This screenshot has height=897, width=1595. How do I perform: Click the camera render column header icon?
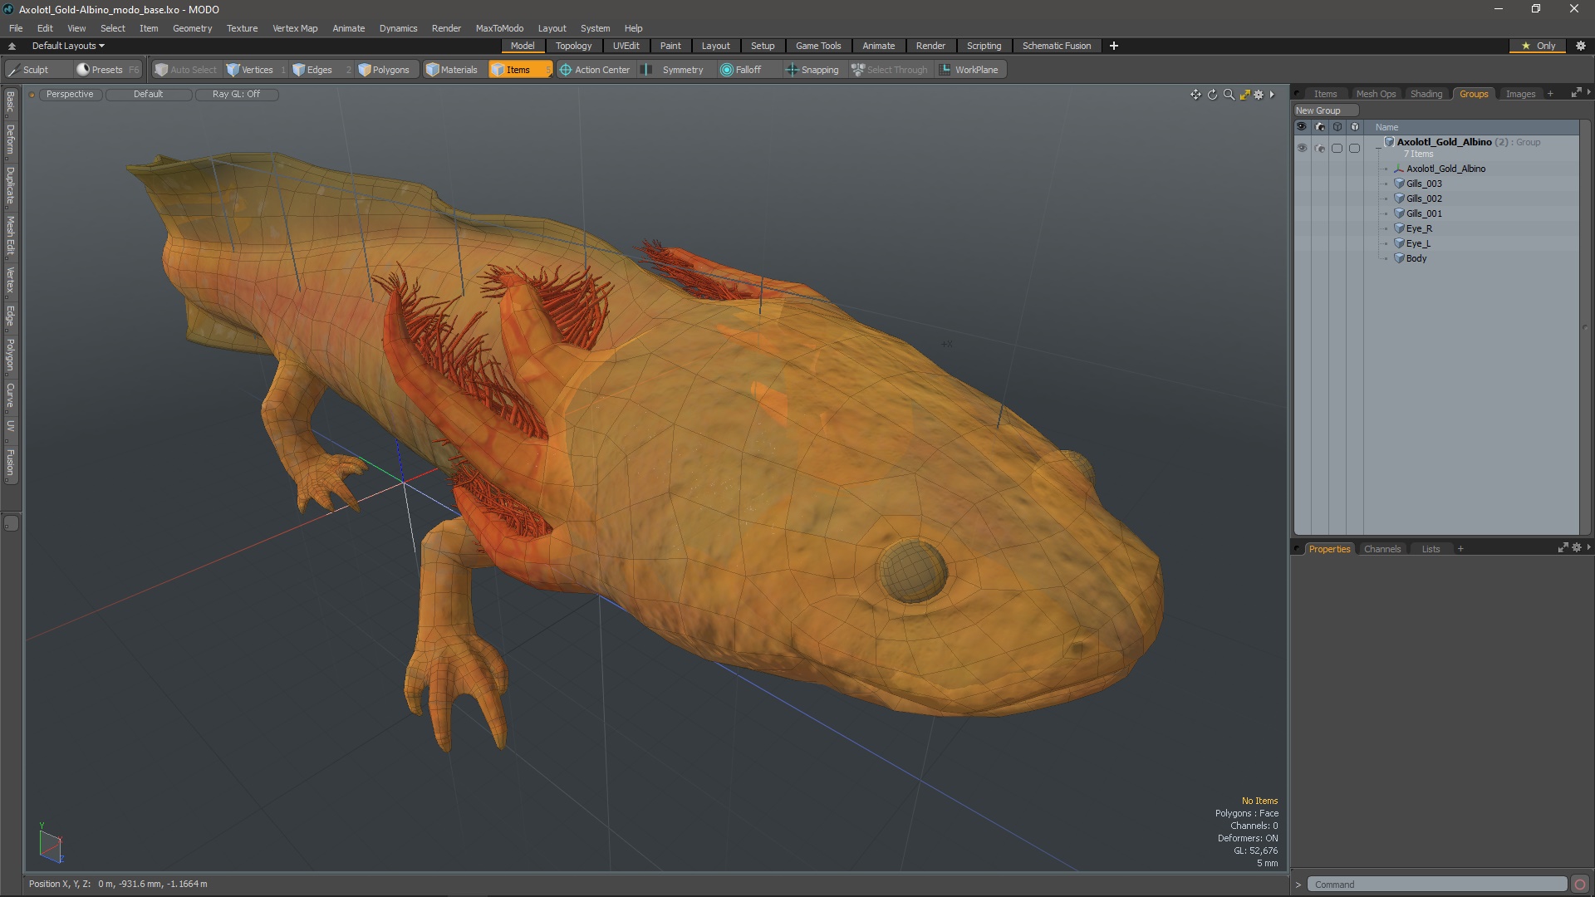tap(1320, 127)
